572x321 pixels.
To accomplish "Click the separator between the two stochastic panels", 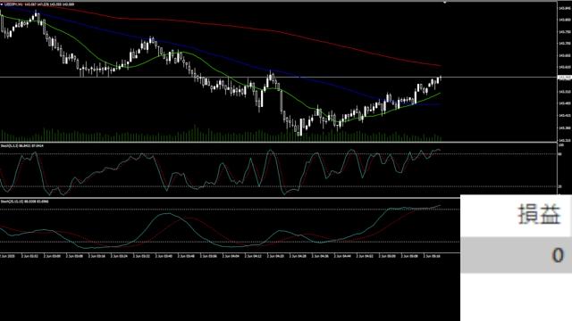I will (230, 198).
